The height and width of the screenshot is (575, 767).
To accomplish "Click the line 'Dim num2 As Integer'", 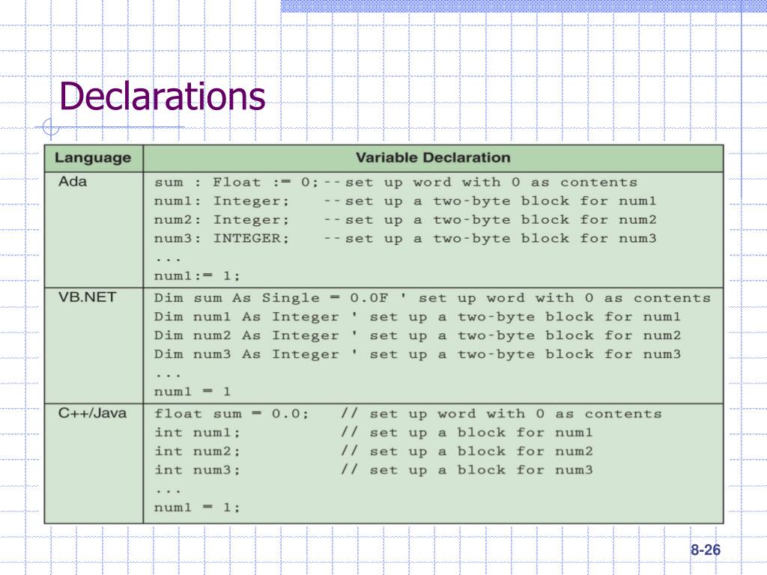I will 246,335.
